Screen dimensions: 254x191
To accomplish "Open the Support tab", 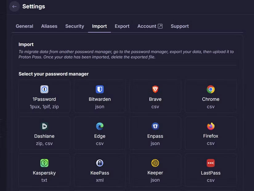I will [x=179, y=26].
